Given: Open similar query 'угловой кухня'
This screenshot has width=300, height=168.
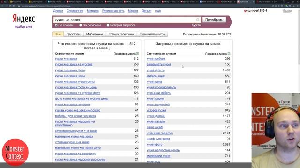Looking at the screenshot, I should pyautogui.click(x=156, y=110).
